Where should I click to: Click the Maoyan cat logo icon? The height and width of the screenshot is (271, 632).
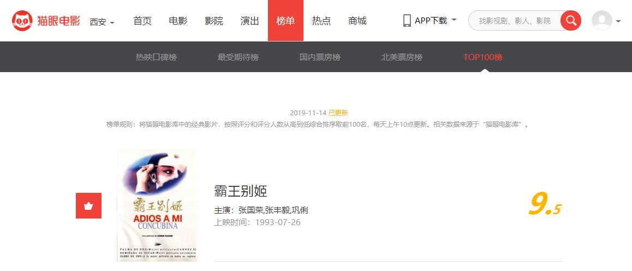[x=22, y=21]
